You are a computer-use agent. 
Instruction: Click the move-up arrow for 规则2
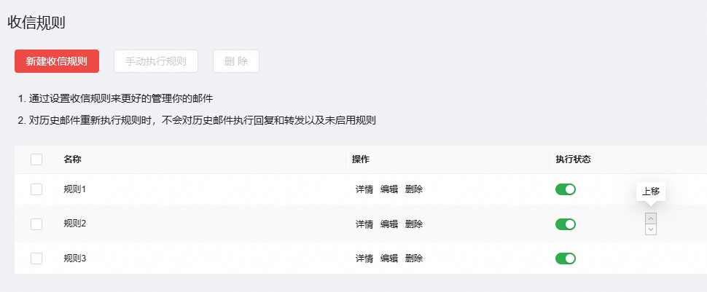pyautogui.click(x=651, y=218)
